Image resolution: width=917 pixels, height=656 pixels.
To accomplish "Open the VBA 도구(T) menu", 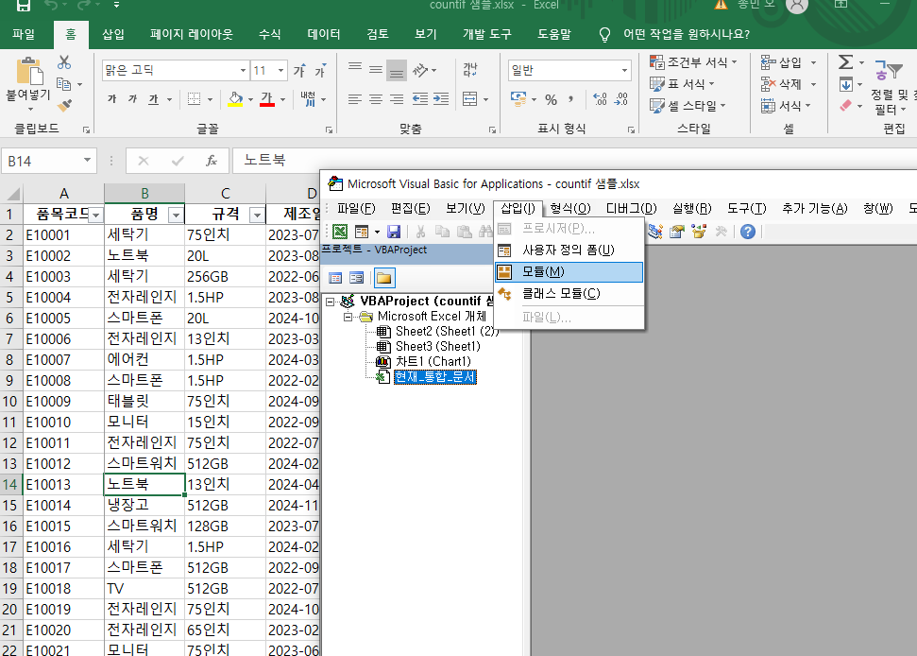I will click(x=747, y=208).
